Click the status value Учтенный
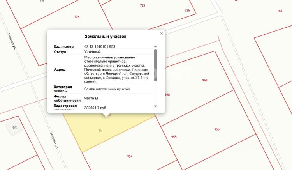Image resolution: width=292 pixels, height=170 pixels. click(x=93, y=52)
